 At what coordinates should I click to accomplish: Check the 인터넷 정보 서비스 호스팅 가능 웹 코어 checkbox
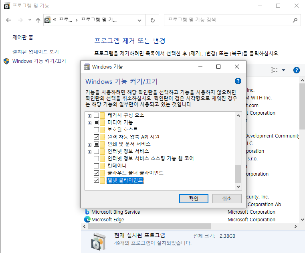pos(96,158)
